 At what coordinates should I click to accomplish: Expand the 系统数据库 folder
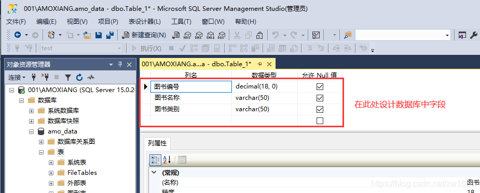31,111
